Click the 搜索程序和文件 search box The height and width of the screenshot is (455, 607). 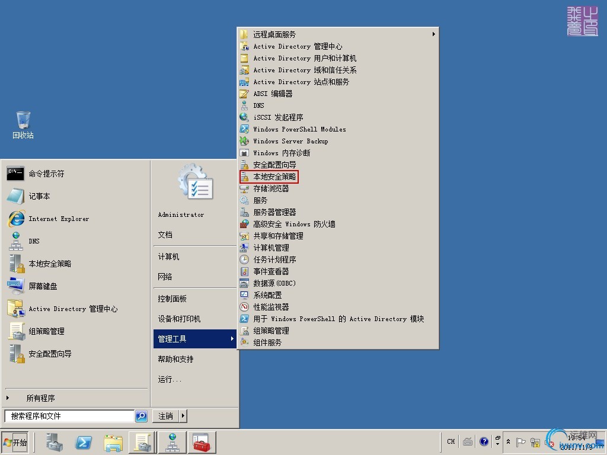click(69, 416)
